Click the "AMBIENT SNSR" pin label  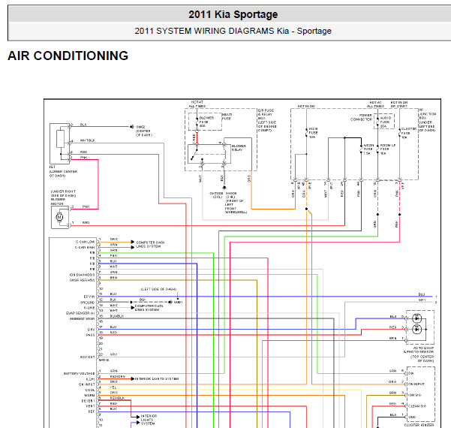coord(82,318)
